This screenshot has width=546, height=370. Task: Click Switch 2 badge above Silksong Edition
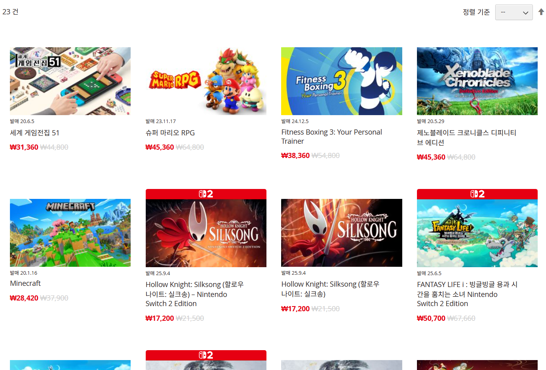(x=206, y=194)
